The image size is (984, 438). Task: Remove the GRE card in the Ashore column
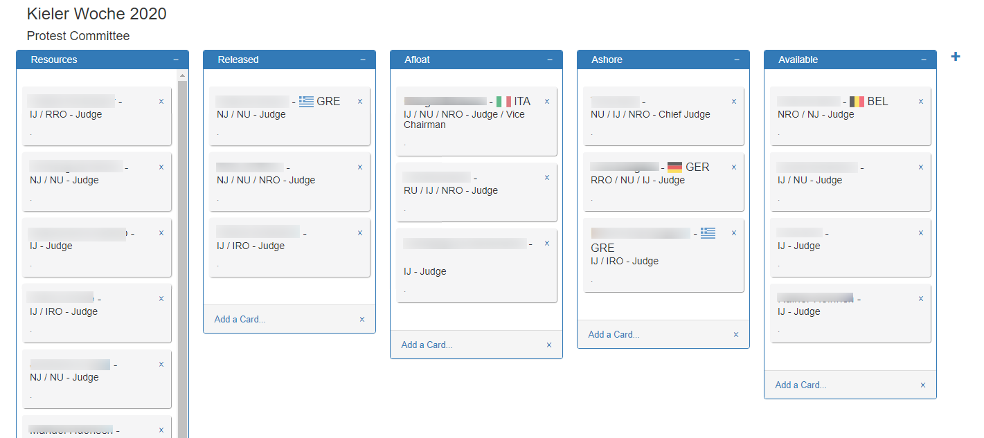[x=734, y=232]
